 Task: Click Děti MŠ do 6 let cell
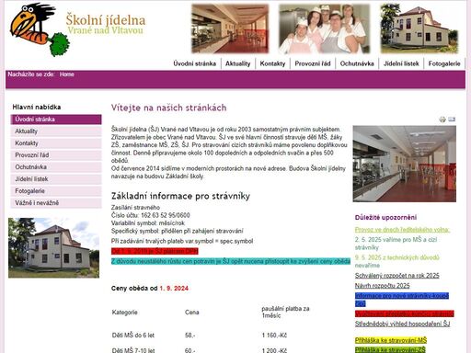pos(133,336)
